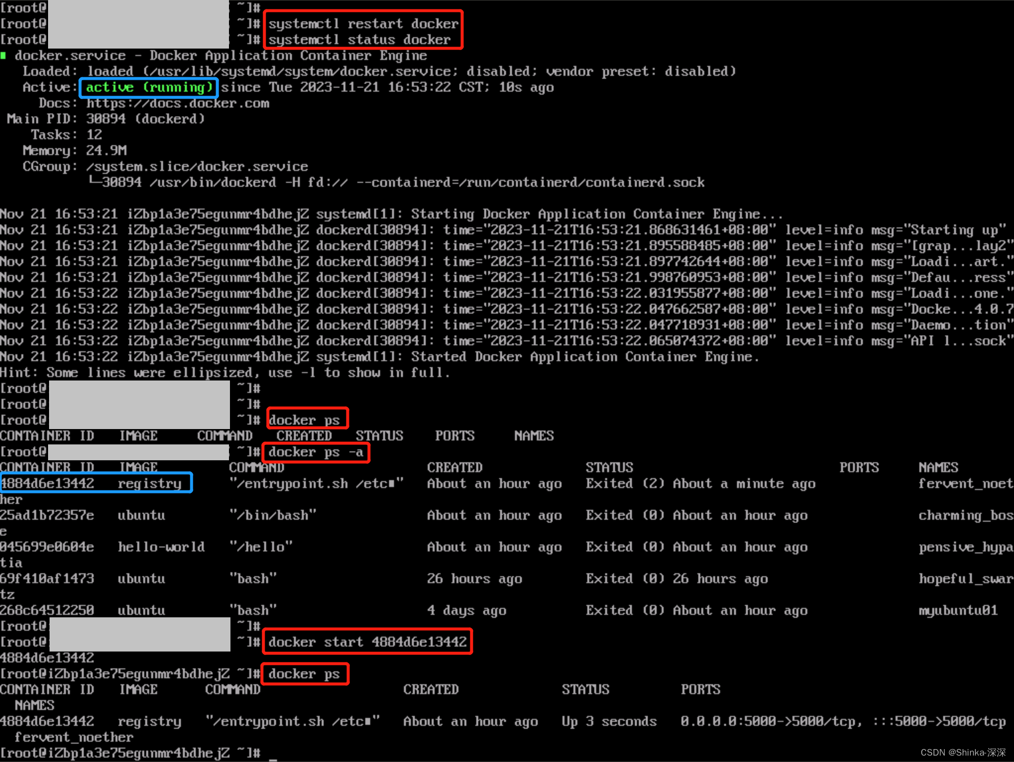
Task: Click the '26 hours ago' created value
Action: [474, 579]
